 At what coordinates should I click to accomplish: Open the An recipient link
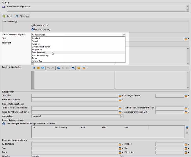tap(3, 7)
